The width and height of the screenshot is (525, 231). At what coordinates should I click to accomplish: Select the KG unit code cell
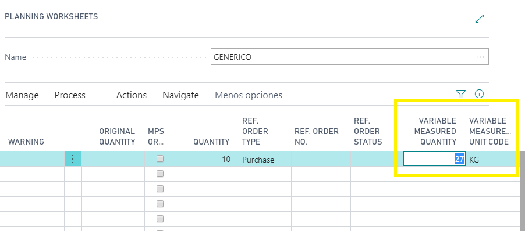pyautogui.click(x=491, y=159)
